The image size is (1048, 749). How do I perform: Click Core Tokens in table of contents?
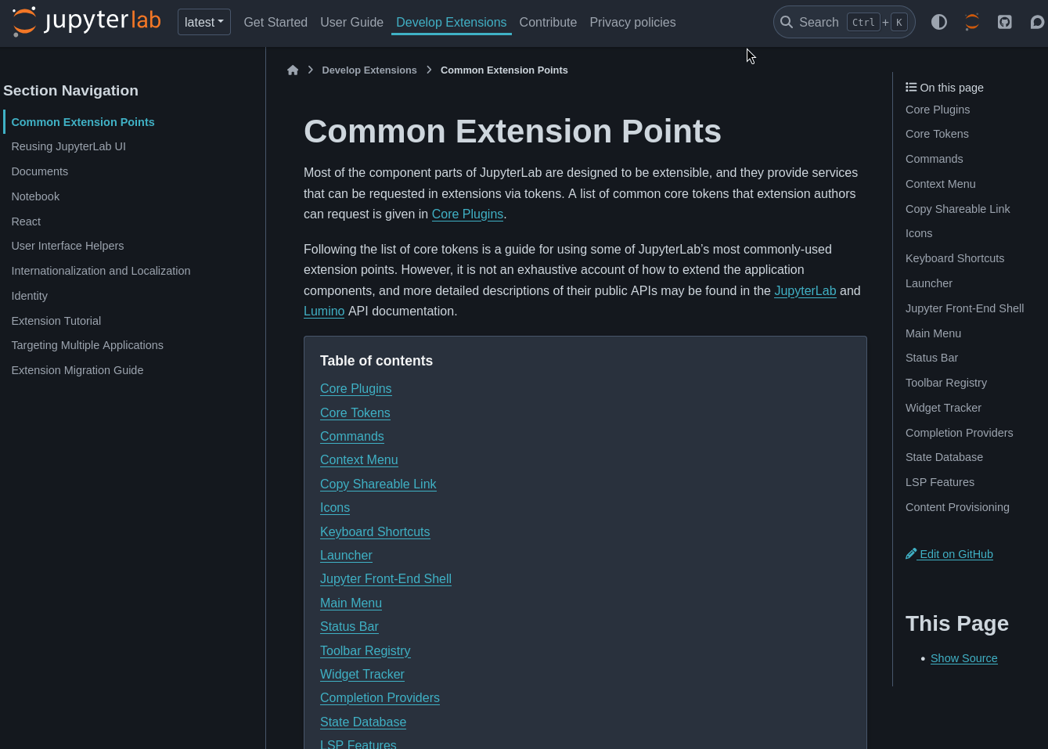pos(355,412)
